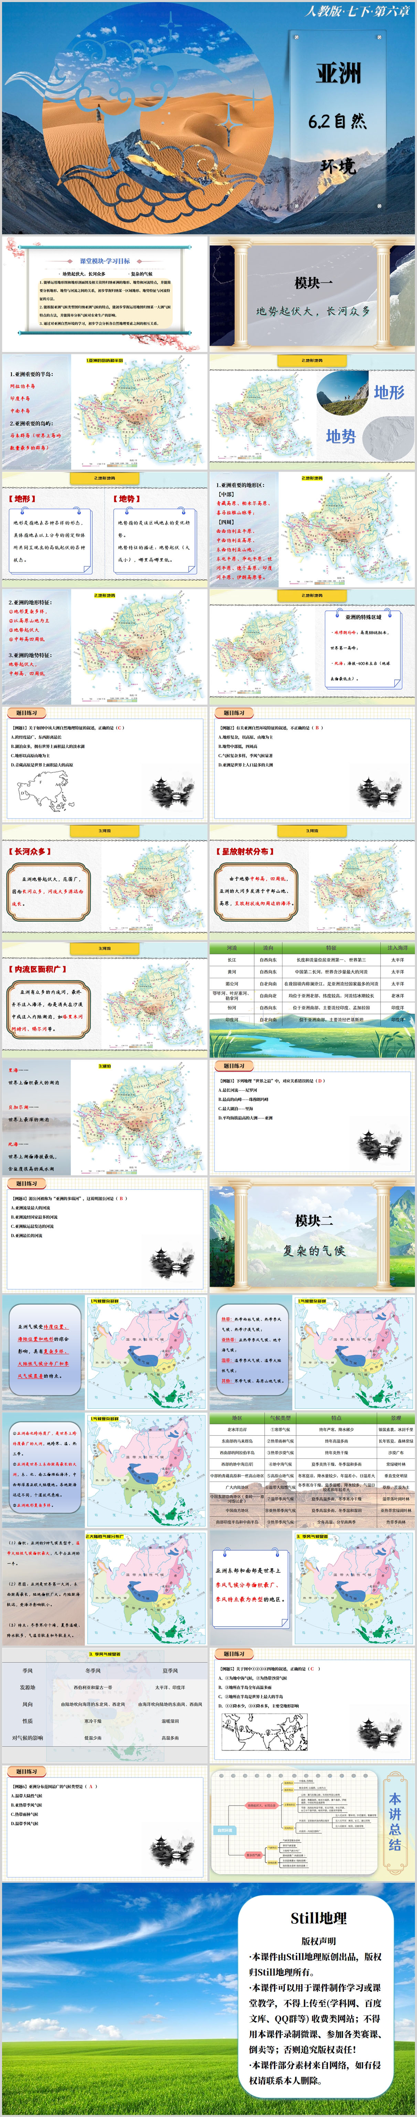Click the Still地理 heading
Viewport: 417px width, 2117px height.
[x=319, y=1918]
